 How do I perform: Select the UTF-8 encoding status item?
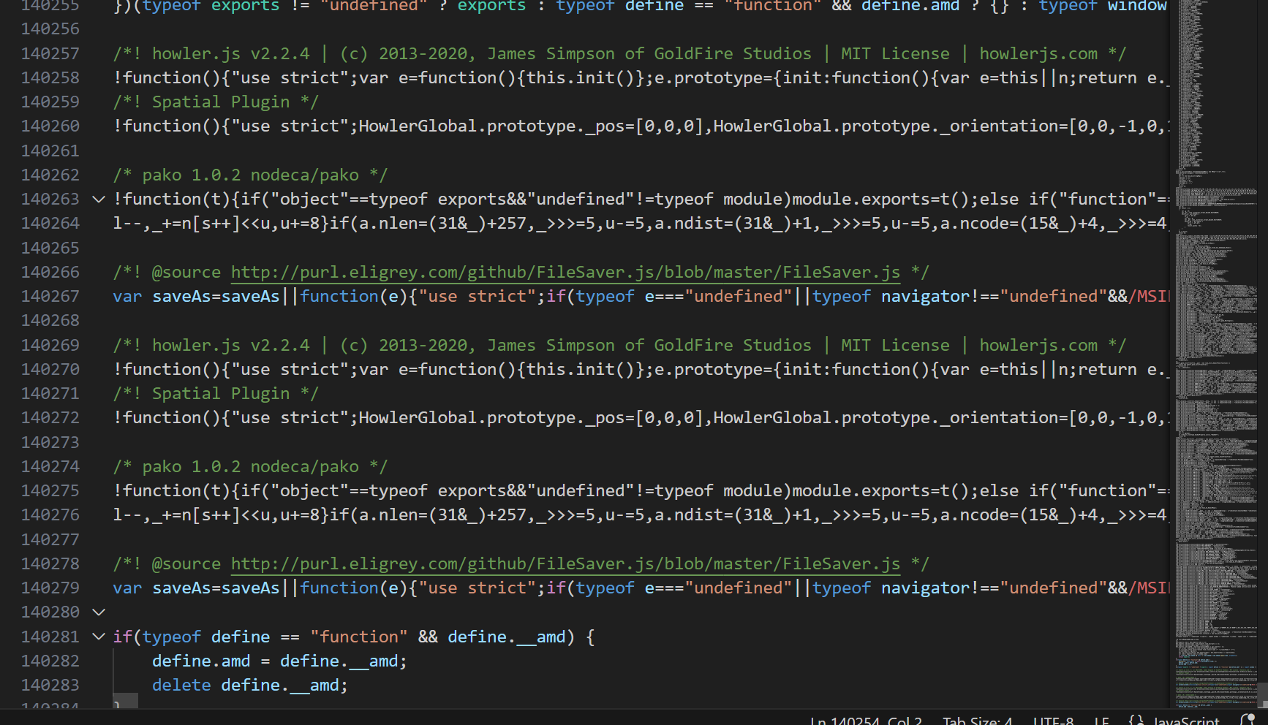point(1053,721)
